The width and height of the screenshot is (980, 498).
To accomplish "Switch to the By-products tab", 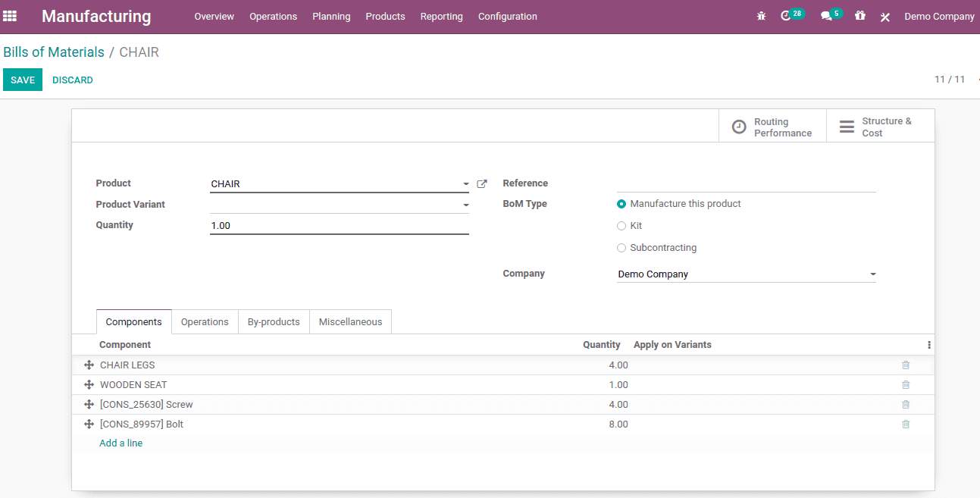I will [274, 322].
